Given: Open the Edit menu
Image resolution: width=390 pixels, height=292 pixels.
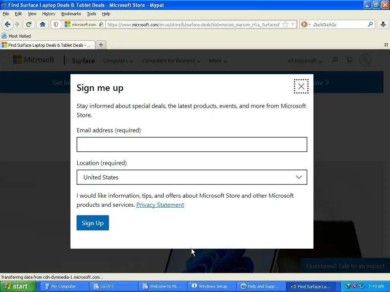Looking at the screenshot, I should pos(18,14).
